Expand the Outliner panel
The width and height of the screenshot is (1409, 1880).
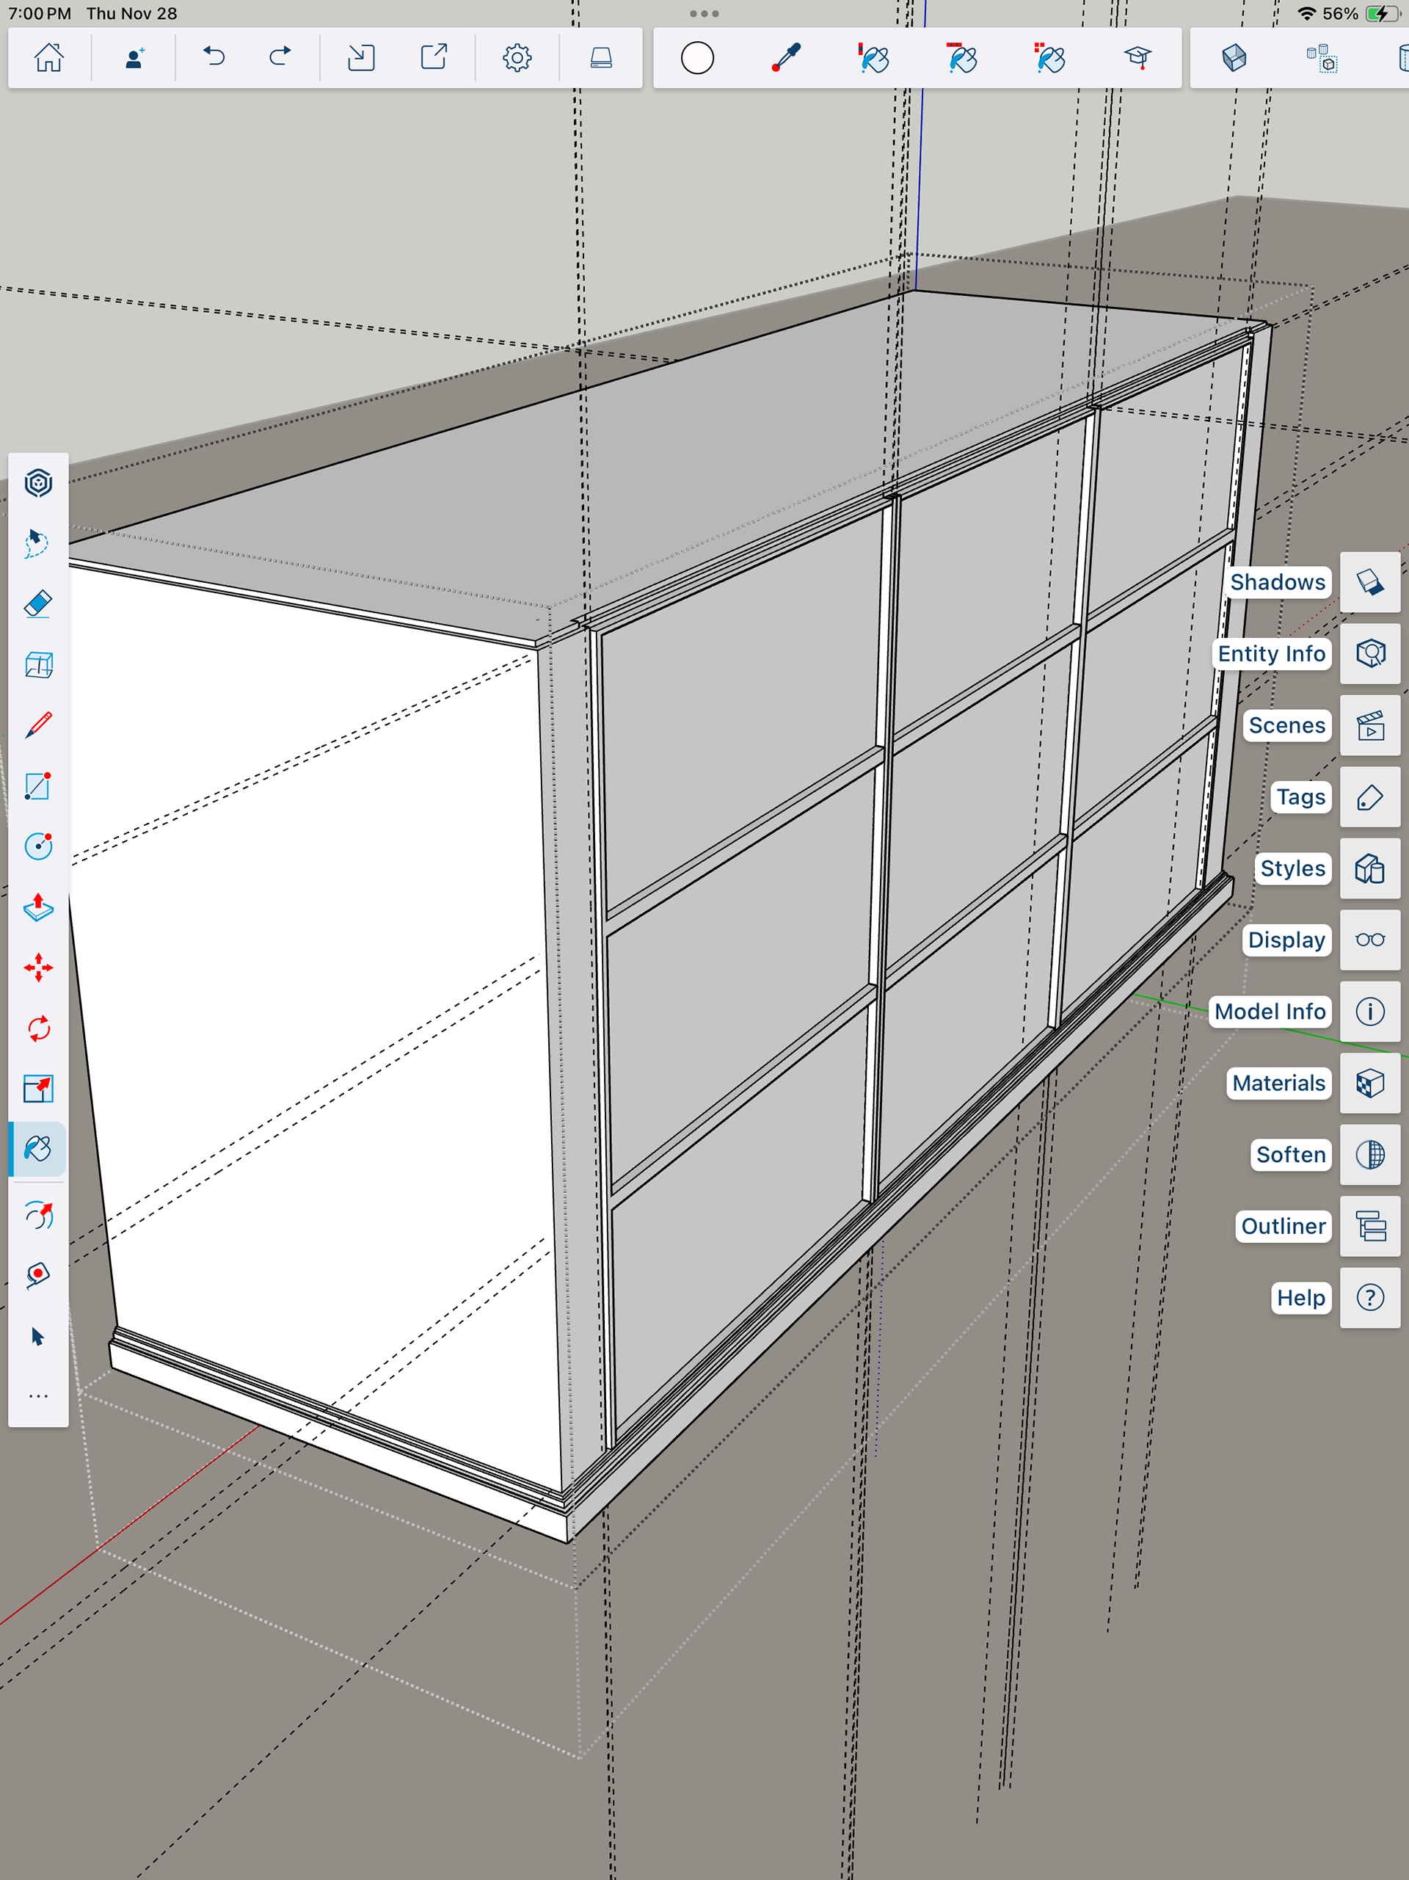[x=1370, y=1227]
